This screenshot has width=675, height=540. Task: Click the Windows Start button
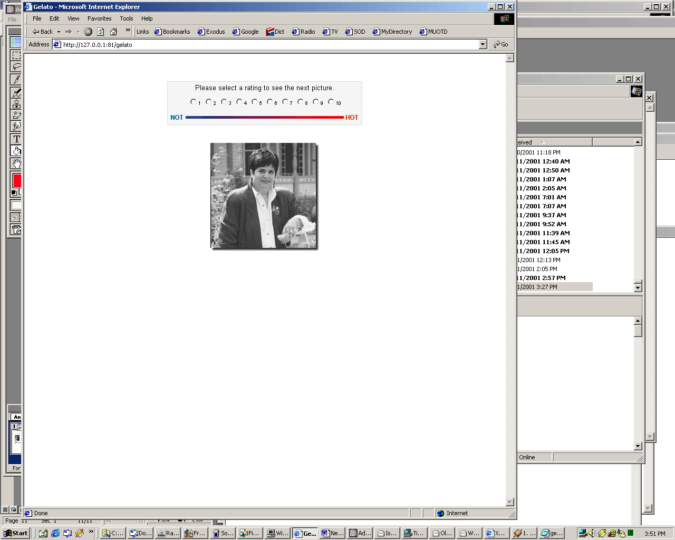[16, 533]
